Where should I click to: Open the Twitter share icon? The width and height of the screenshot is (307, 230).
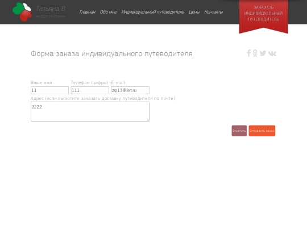(x=263, y=53)
